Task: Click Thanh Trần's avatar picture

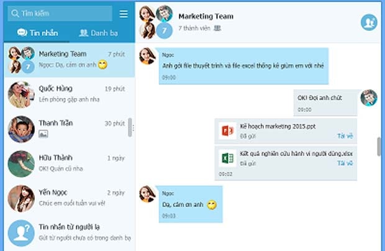Action: tap(21, 129)
